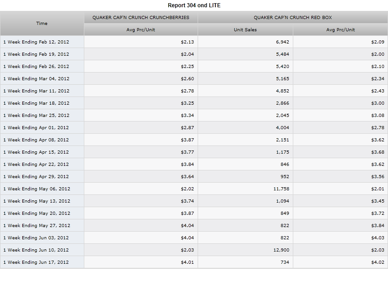Screen dimensions: 388x286
Task: Click the 5,484 unit sales cell
Action: point(245,54)
